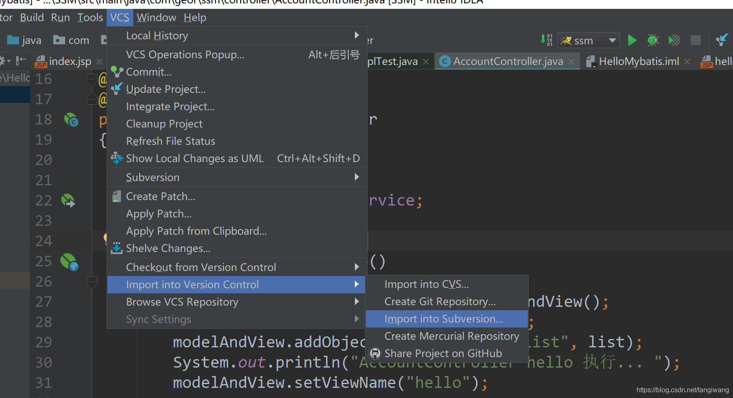The height and width of the screenshot is (398, 733).
Task: Choose Import into CVS option
Action: [x=447, y=284]
